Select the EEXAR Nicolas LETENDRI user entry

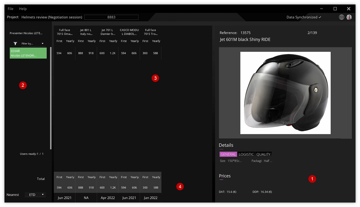pos(28,53)
